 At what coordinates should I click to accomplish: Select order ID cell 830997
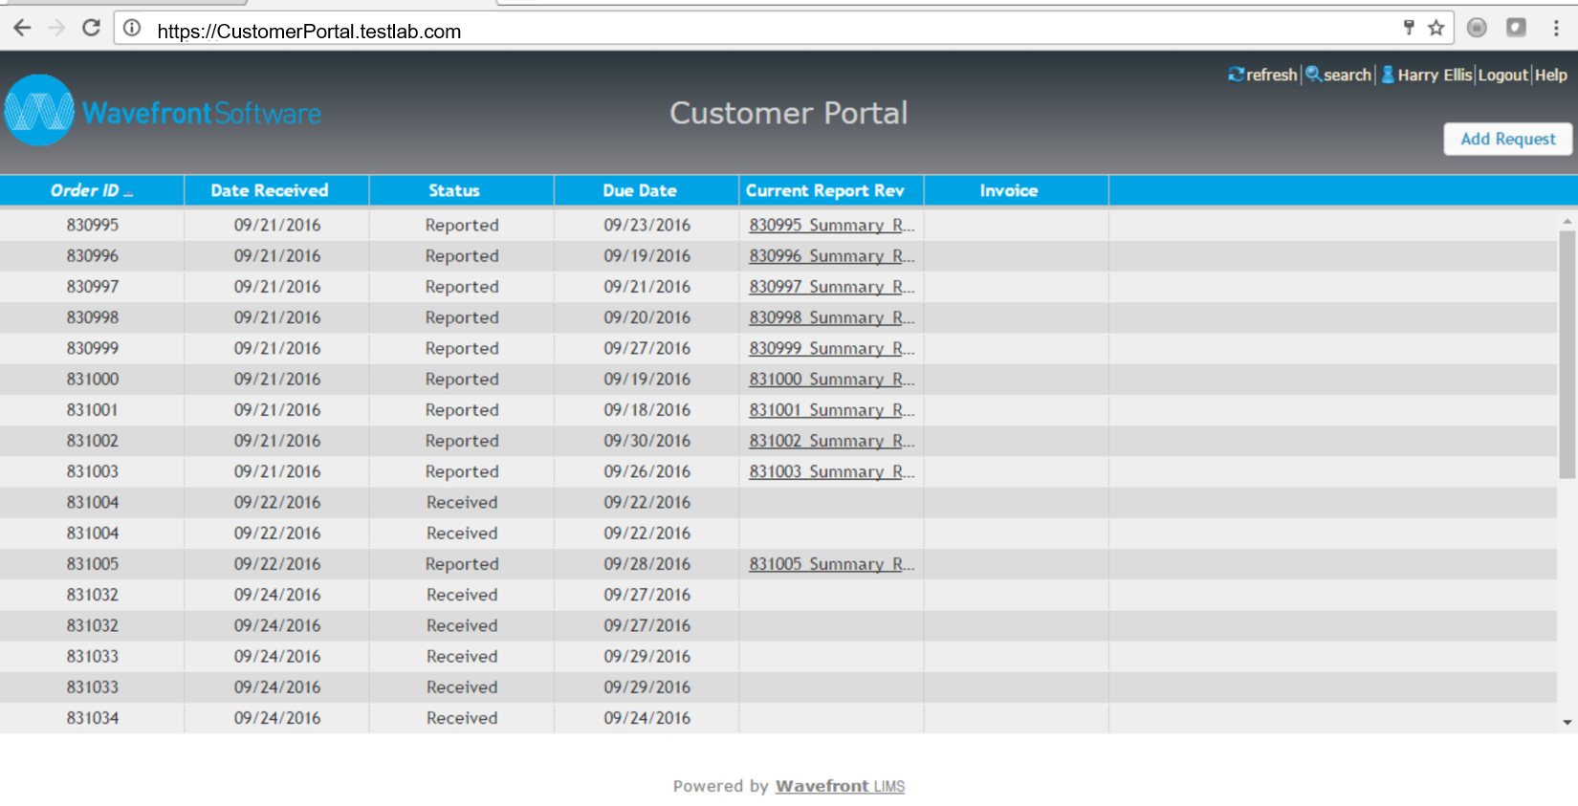tap(93, 286)
